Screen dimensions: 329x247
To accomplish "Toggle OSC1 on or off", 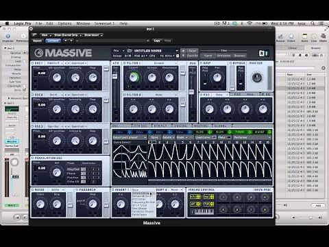I will tap(32, 63).
